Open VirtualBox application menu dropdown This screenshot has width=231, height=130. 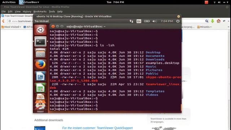click(30, 2)
